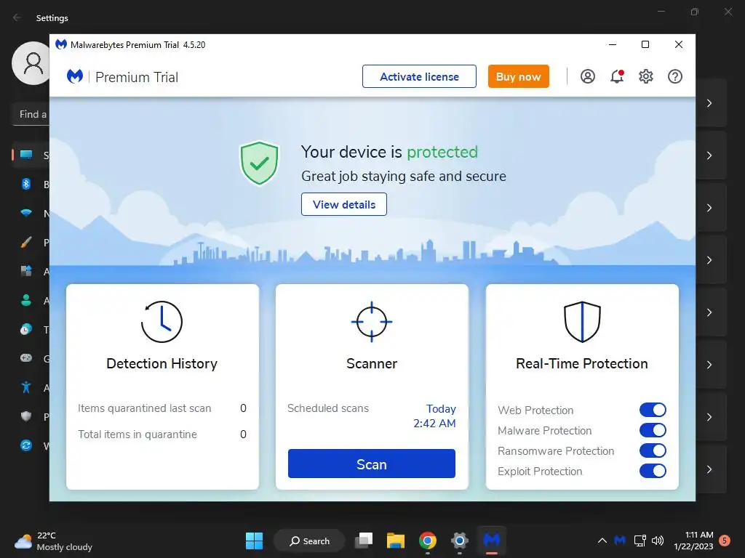Open the help question mark icon
745x558 pixels.
(674, 76)
